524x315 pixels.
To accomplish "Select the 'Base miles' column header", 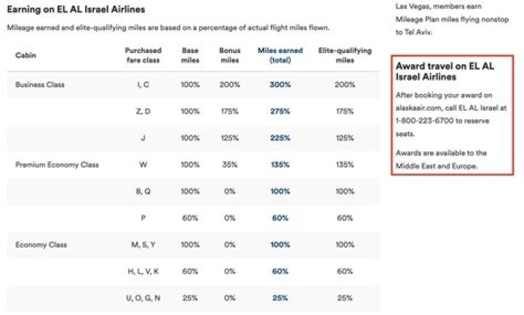I will pyautogui.click(x=190, y=55).
